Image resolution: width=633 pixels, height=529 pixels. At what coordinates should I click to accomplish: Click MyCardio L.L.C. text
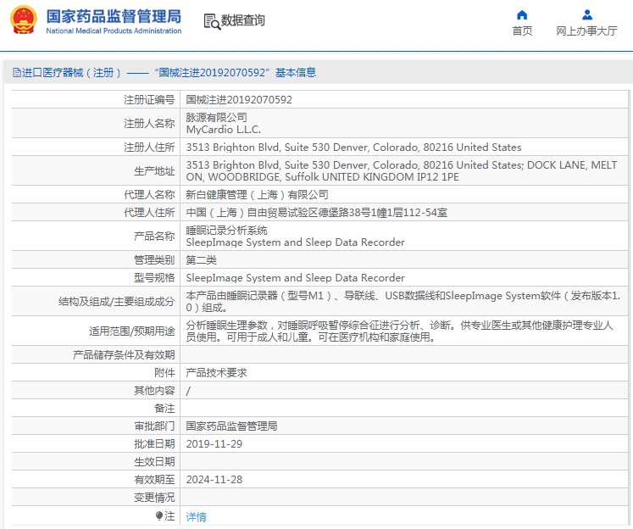[223, 130]
